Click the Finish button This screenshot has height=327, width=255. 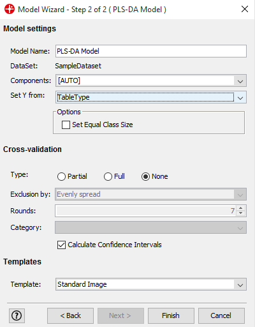click(171, 316)
